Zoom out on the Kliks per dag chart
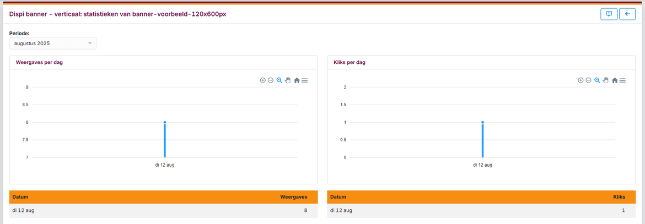The image size is (645, 224). [588, 80]
